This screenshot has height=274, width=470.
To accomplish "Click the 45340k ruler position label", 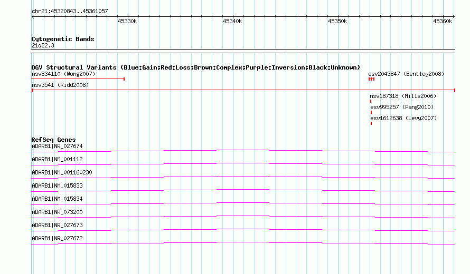I will [x=232, y=21].
